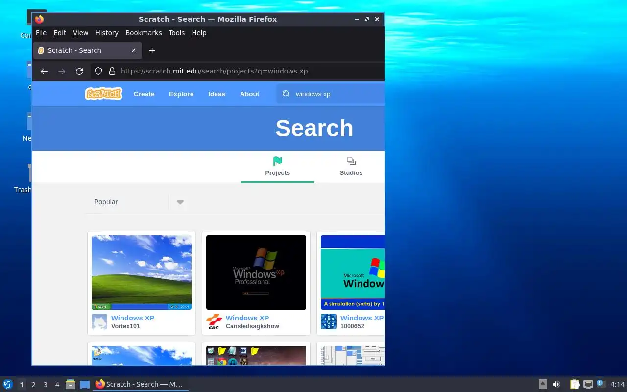Click the Microsoft Windows simulation thumbnail
Image resolution: width=627 pixels, height=392 pixels.
353,272
